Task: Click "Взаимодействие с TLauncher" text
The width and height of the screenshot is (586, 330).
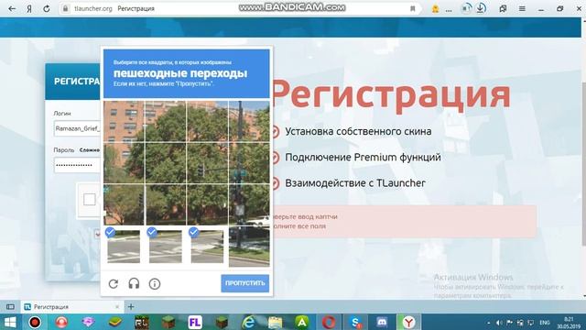Action: coord(355,183)
